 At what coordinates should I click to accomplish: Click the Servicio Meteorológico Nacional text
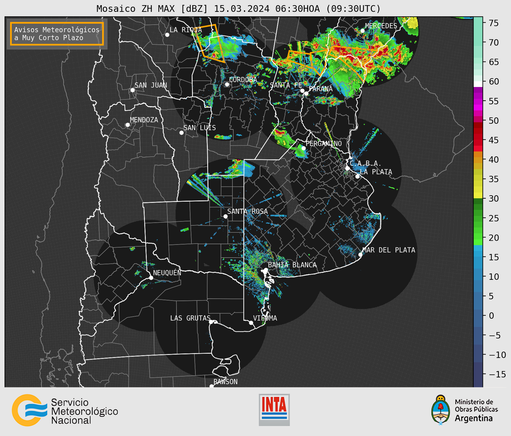click(x=85, y=411)
